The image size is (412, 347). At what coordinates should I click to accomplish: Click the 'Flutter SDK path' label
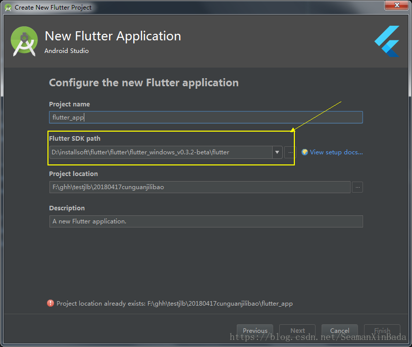click(75, 138)
